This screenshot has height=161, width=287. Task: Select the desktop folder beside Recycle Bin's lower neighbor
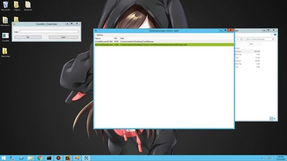point(16,19)
